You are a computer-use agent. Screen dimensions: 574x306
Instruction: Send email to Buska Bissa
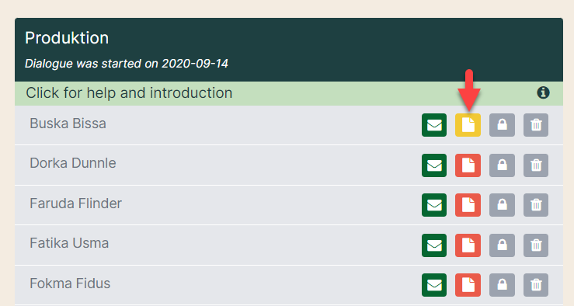click(434, 125)
